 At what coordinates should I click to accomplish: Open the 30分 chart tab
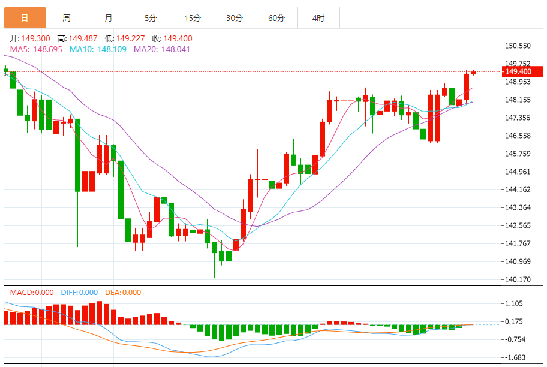tap(235, 18)
